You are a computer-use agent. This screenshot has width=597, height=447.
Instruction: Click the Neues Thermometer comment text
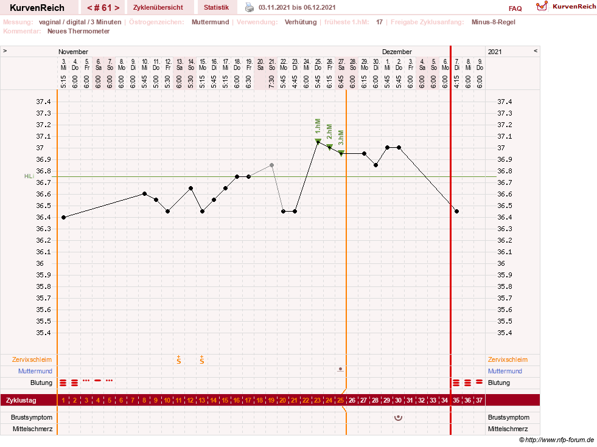pos(79,31)
